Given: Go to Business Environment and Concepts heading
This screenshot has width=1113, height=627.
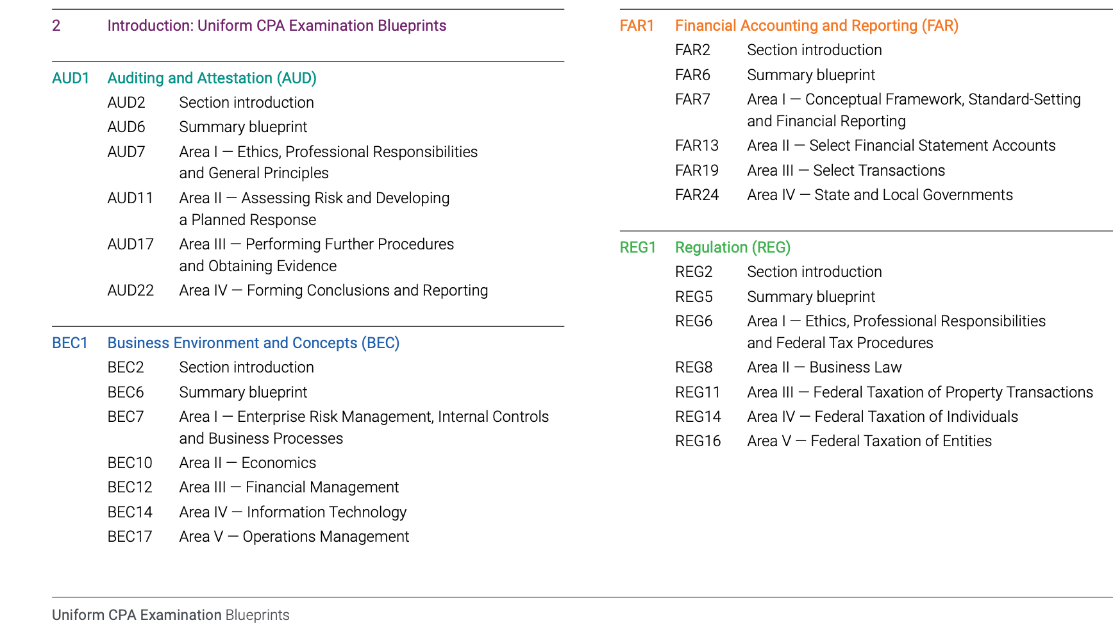Looking at the screenshot, I should point(253,343).
